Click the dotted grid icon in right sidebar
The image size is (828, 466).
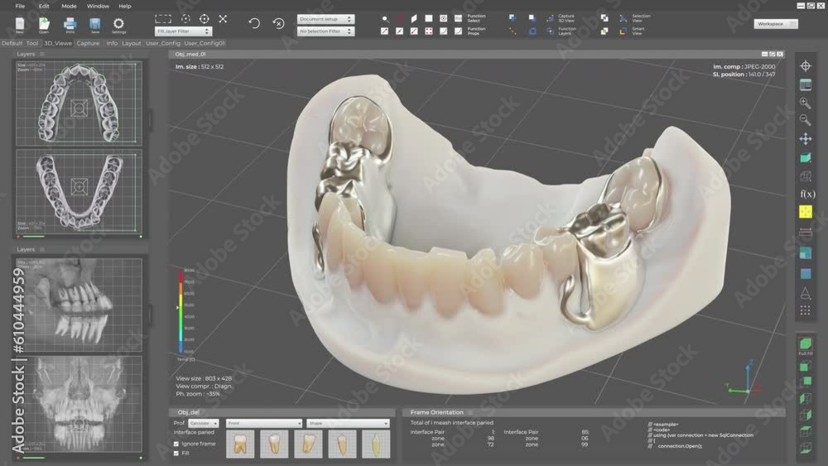806,310
